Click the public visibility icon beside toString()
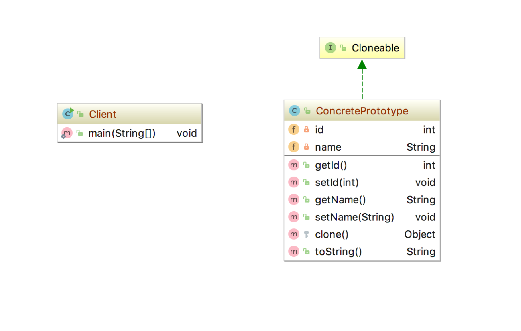 pyautogui.click(x=306, y=252)
